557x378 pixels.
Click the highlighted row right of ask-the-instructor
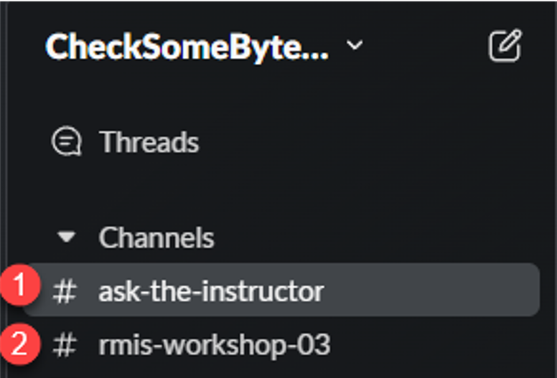pyautogui.click(x=431, y=290)
